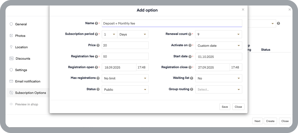Click the Photos image icon in sidebar
The width and height of the screenshot is (298, 133).
[x=11, y=35]
